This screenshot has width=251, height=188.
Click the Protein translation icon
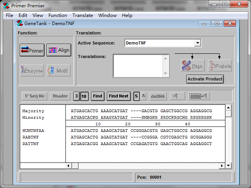pyautogui.click(x=220, y=66)
